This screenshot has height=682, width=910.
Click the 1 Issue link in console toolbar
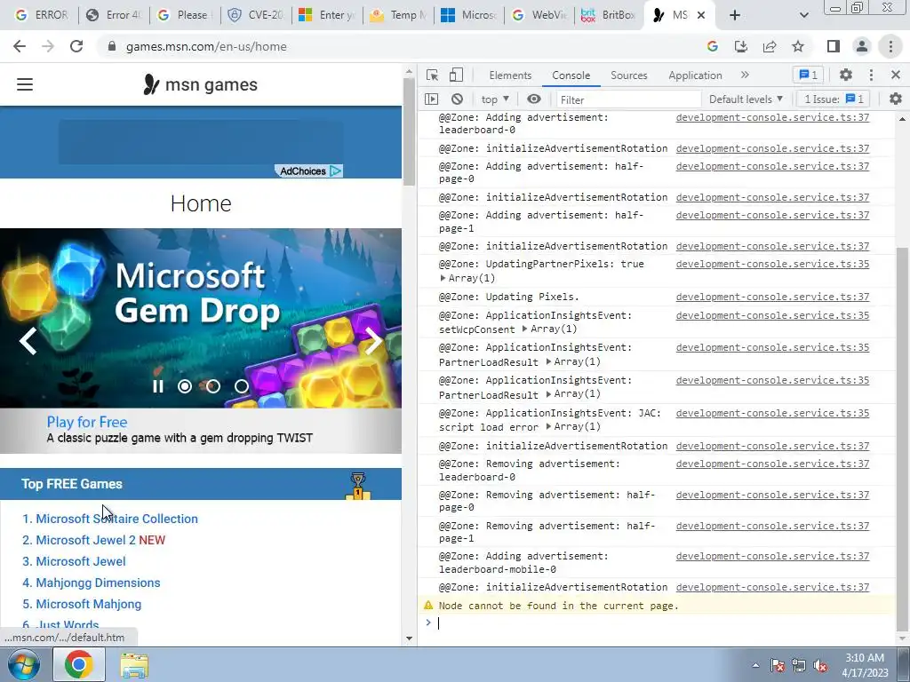pyautogui.click(x=834, y=99)
